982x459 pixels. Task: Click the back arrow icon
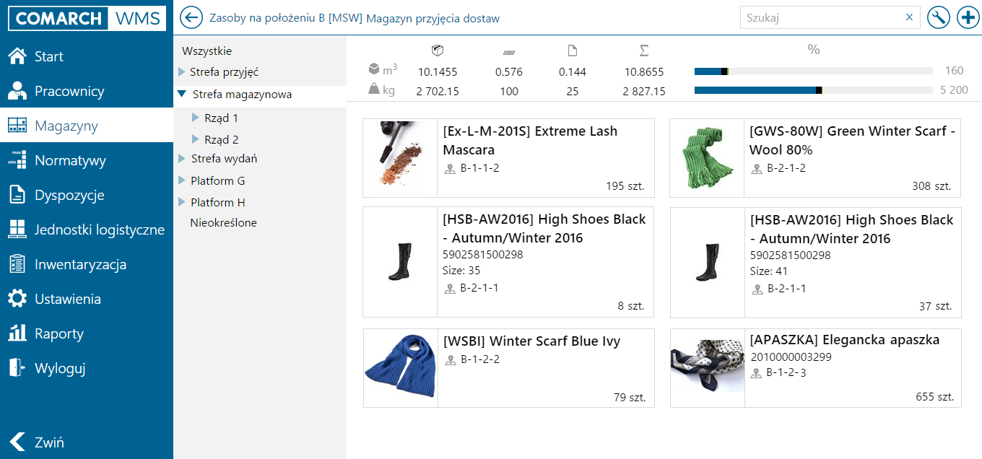[x=191, y=17]
